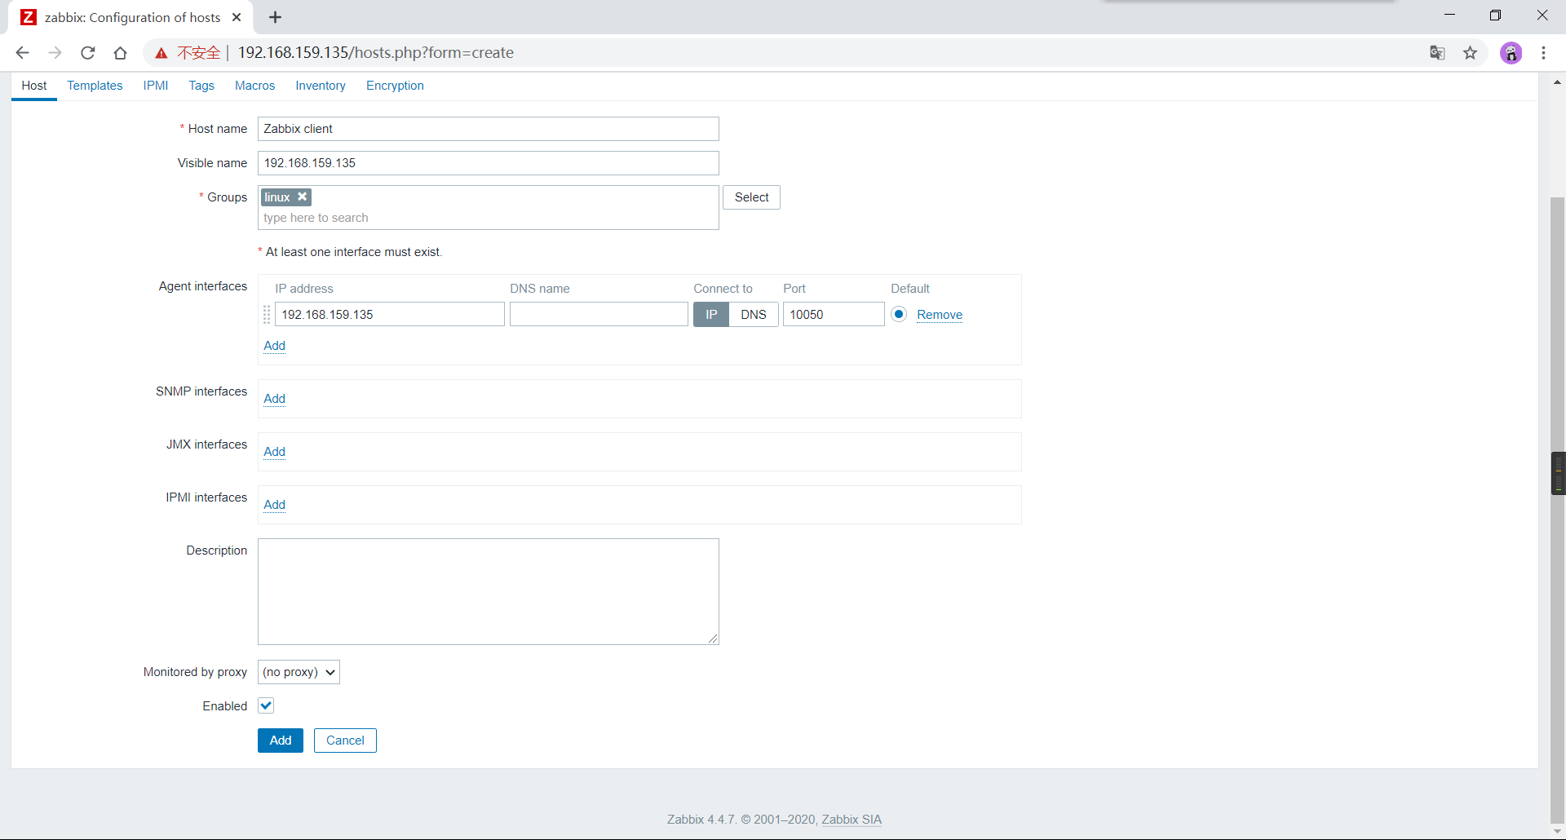This screenshot has width=1566, height=840.
Task: Click the browser address bar URL
Action: 376,53
